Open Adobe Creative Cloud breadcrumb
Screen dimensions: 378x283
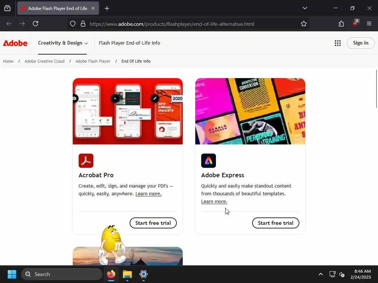point(45,62)
